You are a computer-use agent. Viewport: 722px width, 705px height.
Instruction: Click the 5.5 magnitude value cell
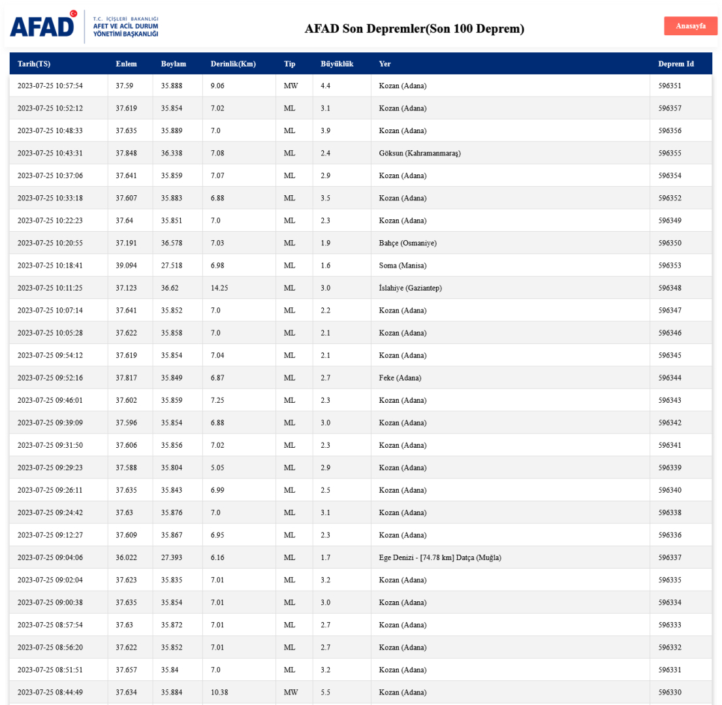[325, 692]
